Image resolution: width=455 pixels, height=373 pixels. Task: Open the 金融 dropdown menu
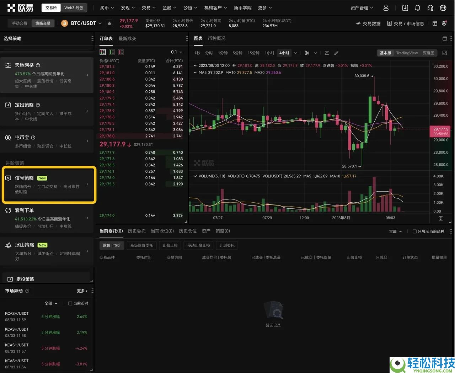pos(169,8)
